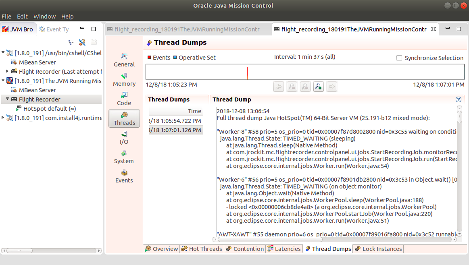Open the Help menu
This screenshot has height=265, width=469.
tap(67, 17)
